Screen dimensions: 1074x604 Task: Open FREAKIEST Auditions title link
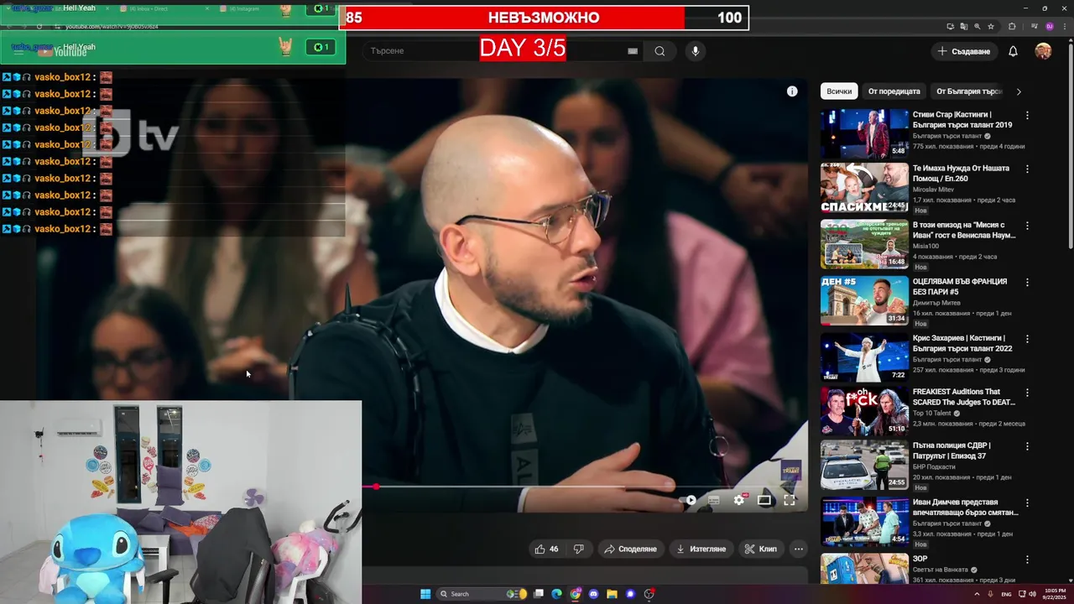pyautogui.click(x=964, y=397)
